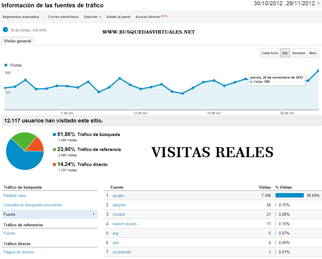Screen dimensions: 322x259
Task: Click the Fuente column header in table
Action: click(117, 187)
